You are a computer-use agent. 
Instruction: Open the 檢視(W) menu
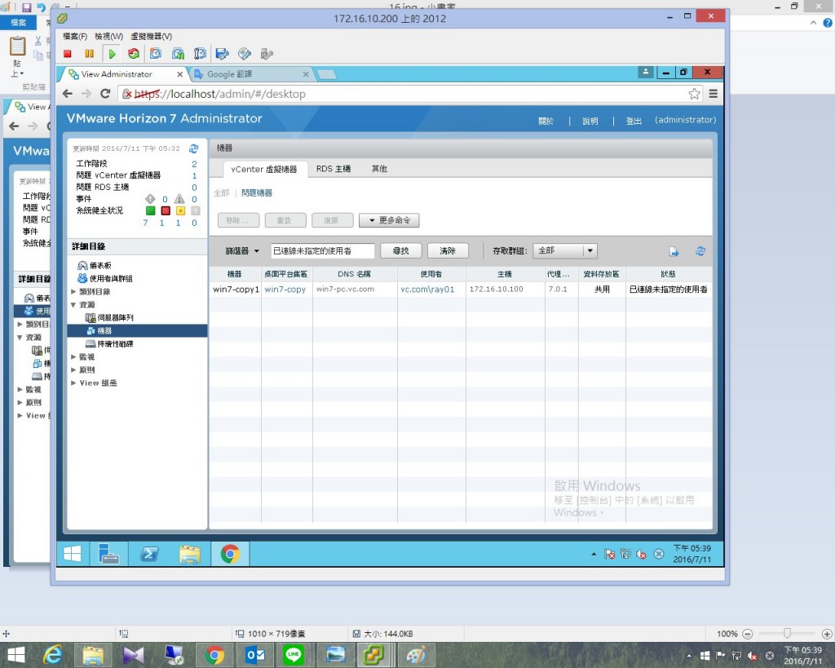click(x=108, y=36)
